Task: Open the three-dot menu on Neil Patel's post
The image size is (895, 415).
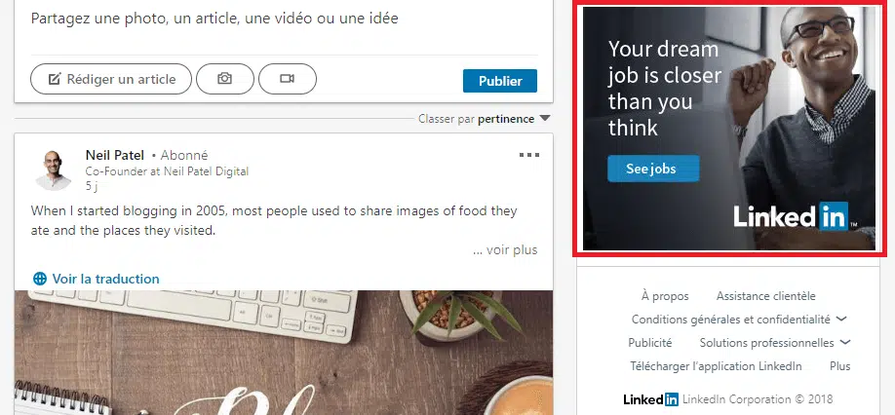Action: (x=529, y=155)
